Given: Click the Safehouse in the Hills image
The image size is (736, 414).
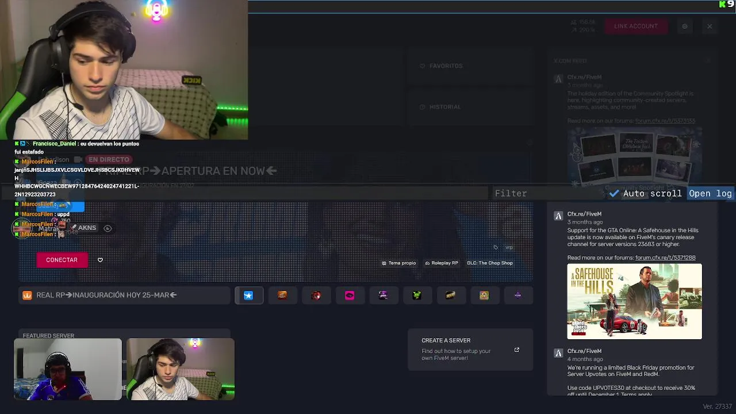Looking at the screenshot, I should pos(634,301).
